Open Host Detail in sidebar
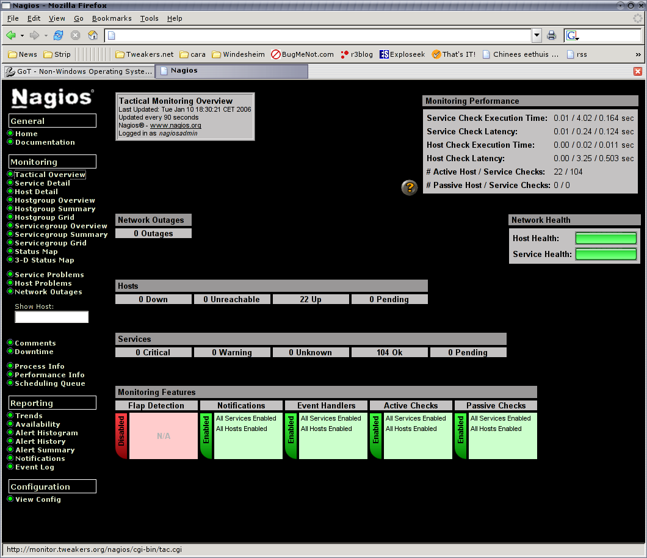Viewport: 647px width, 558px height. [36, 192]
